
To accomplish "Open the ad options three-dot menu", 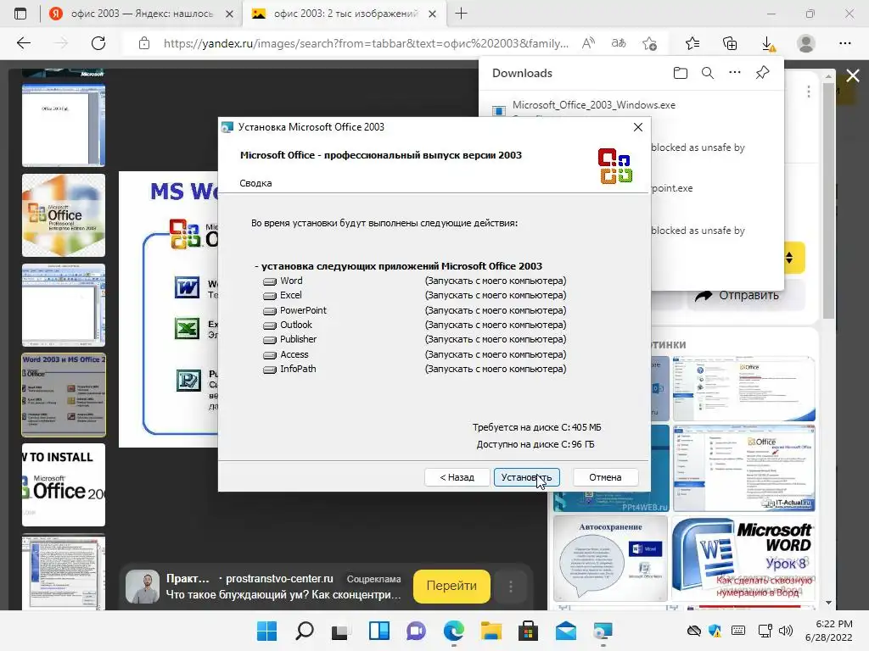I will pyautogui.click(x=510, y=587).
